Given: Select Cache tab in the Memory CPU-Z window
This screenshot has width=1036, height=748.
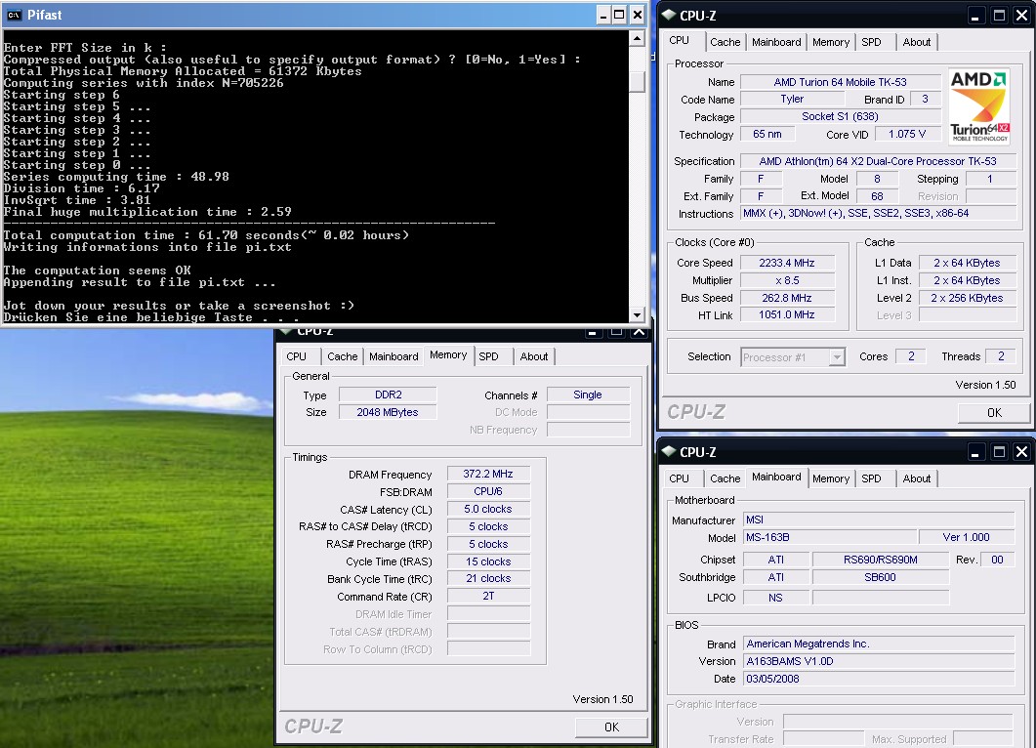Looking at the screenshot, I should tap(343, 356).
